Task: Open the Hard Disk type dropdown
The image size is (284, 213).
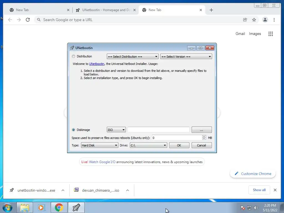Action: click(x=100, y=145)
